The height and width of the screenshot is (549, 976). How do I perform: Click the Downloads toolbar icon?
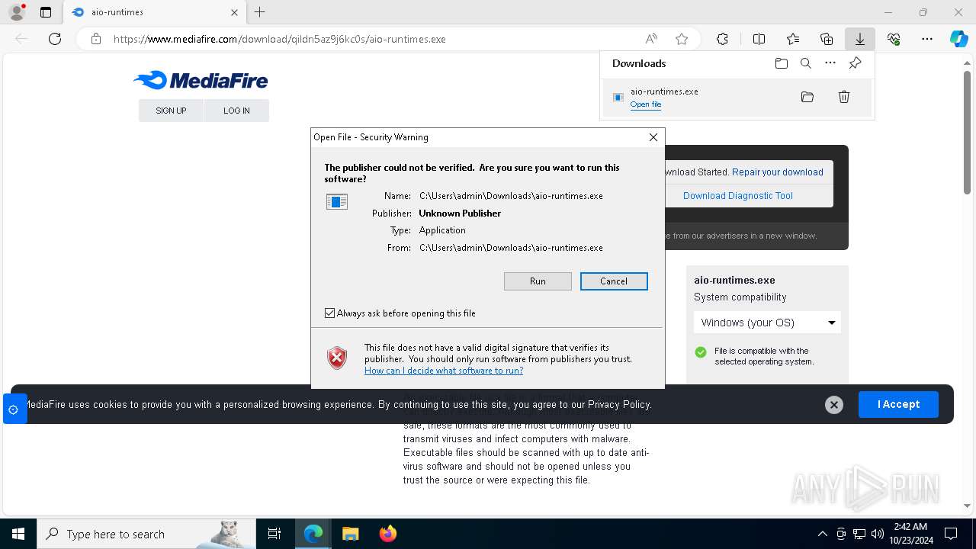(x=859, y=39)
